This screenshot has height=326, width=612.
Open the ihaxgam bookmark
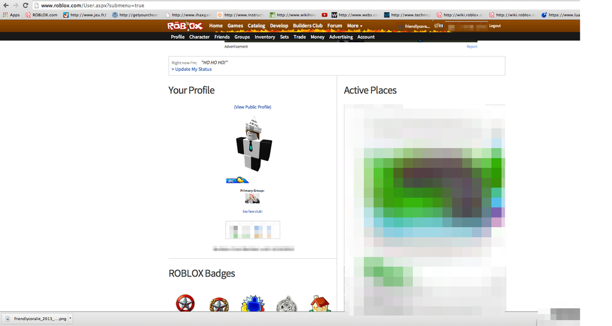coord(188,15)
